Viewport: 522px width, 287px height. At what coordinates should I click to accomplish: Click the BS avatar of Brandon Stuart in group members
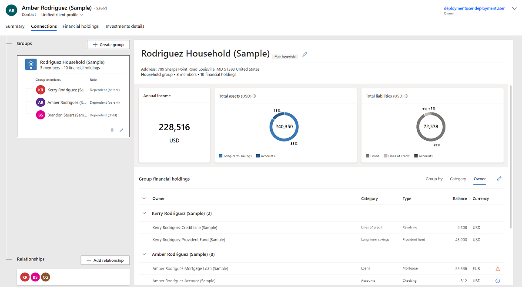(40, 115)
